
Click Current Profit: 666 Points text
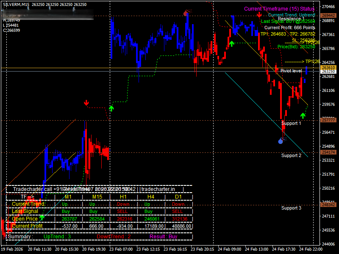pyautogui.click(x=290, y=28)
